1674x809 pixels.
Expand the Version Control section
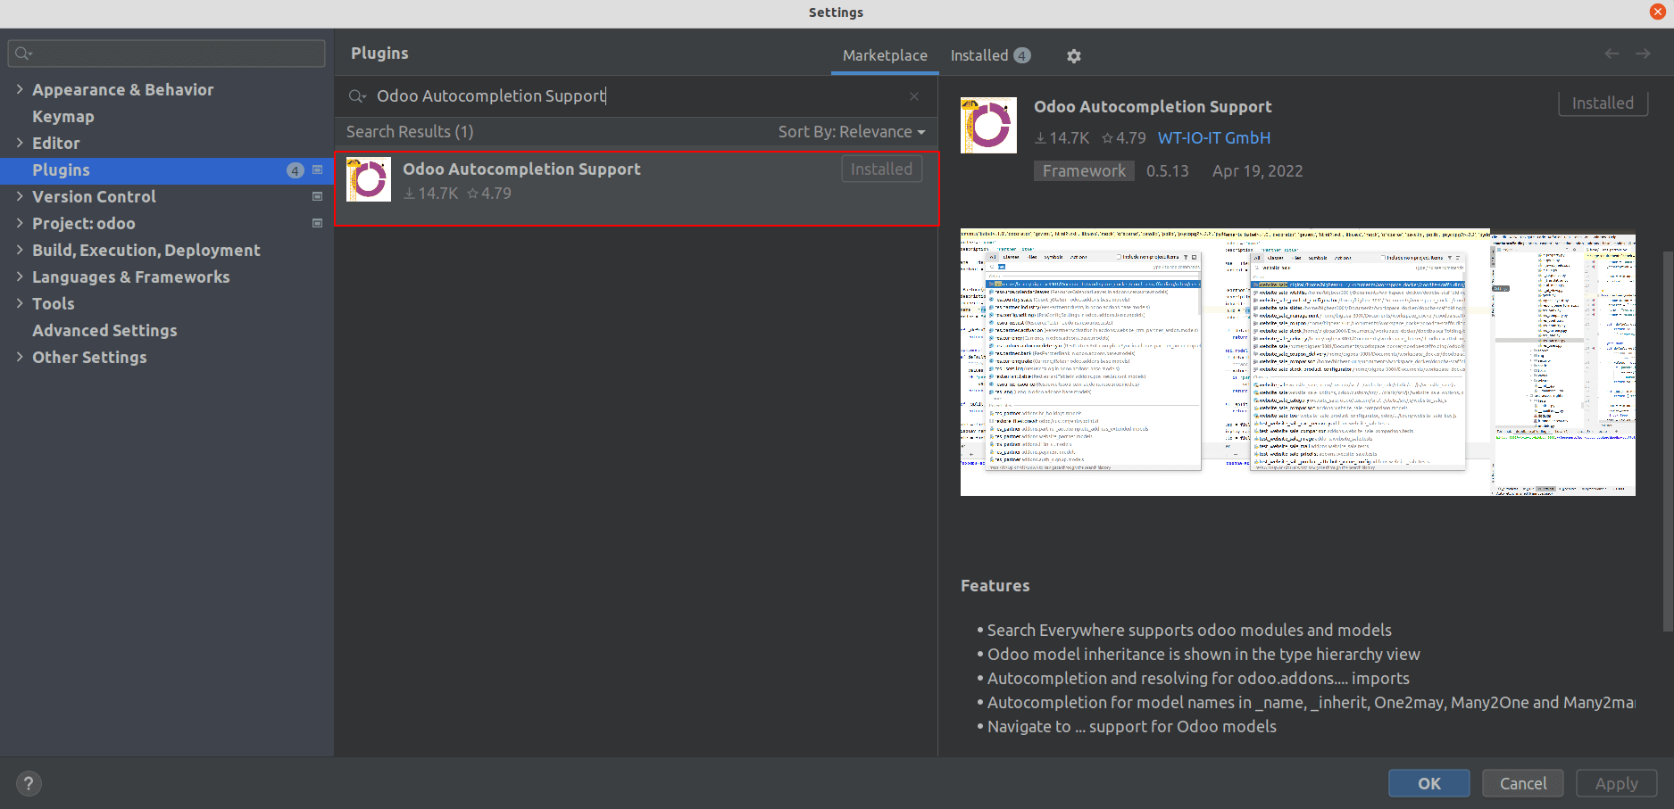coord(20,196)
